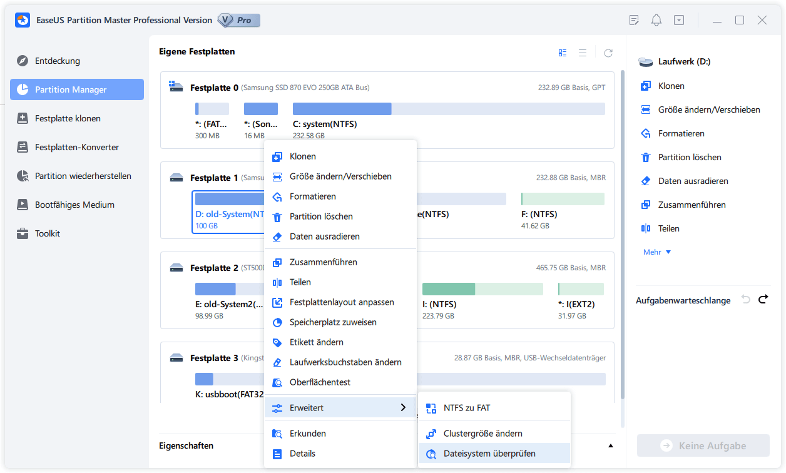Image resolution: width=786 pixels, height=473 pixels.
Task: Open the feedback notes icon in title bar
Action: 634,20
